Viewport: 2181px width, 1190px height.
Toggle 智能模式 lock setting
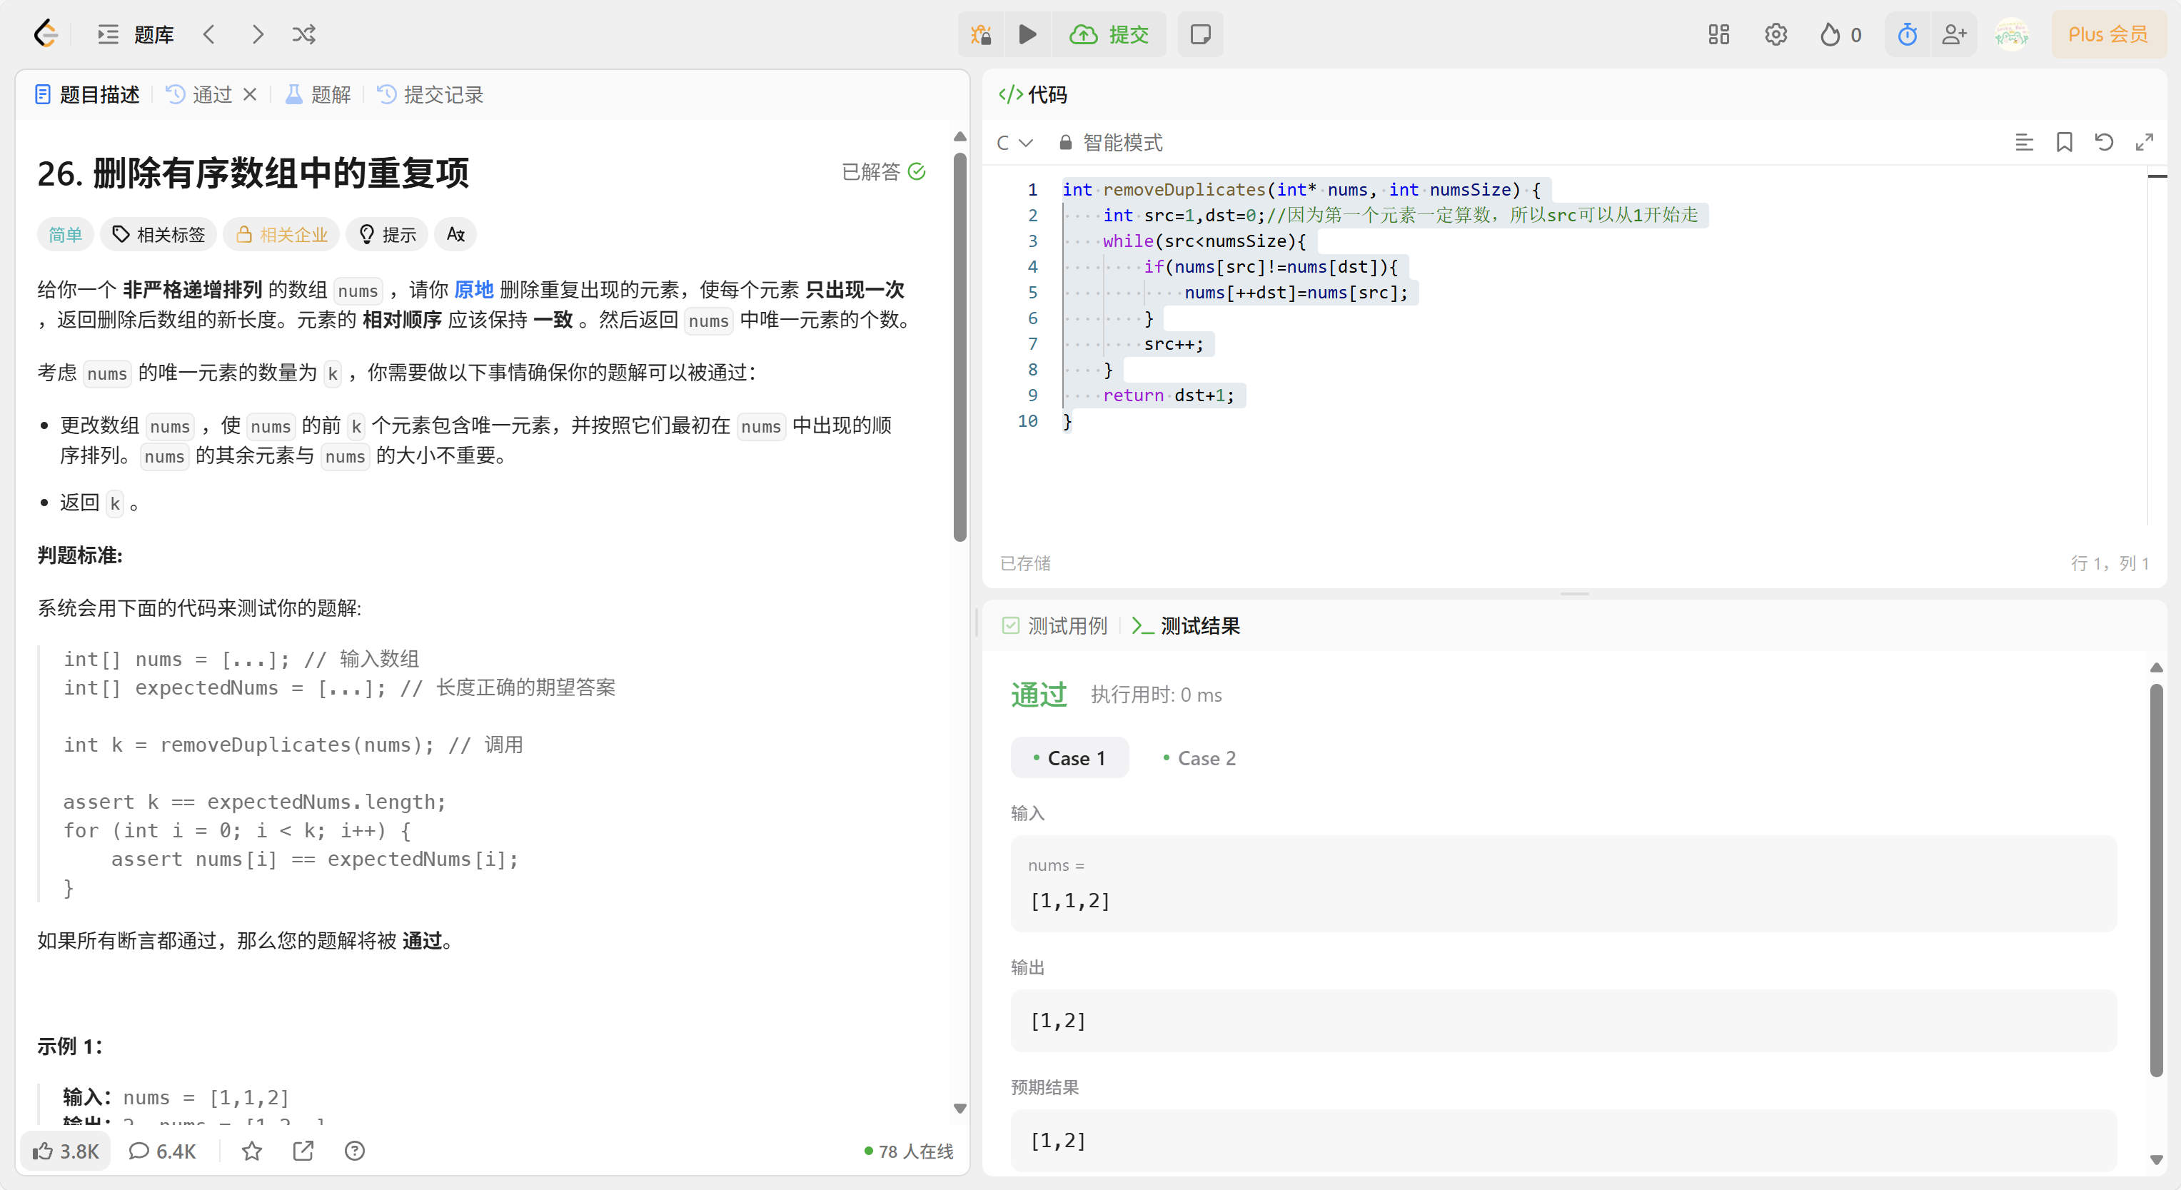pos(1111,142)
